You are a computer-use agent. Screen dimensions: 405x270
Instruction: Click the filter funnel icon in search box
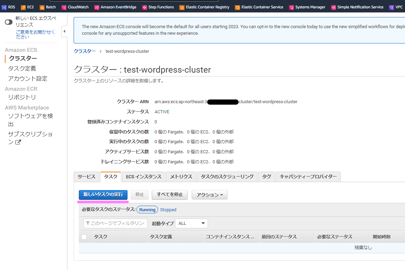88,223
